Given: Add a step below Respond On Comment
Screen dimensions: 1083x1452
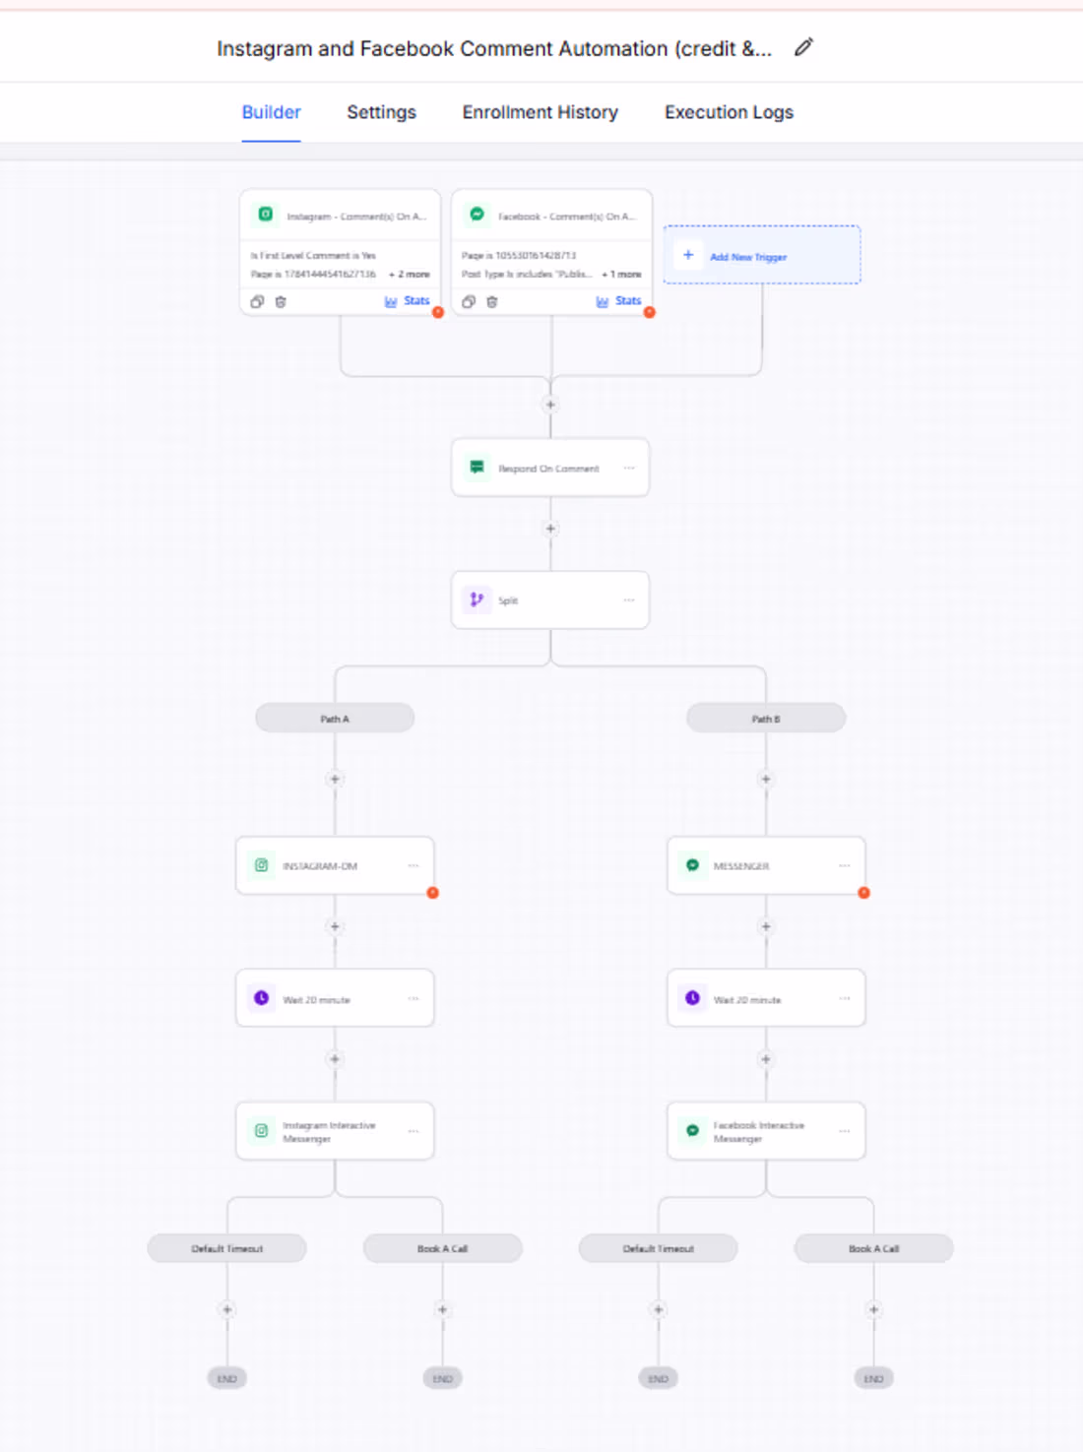Looking at the screenshot, I should tap(550, 529).
